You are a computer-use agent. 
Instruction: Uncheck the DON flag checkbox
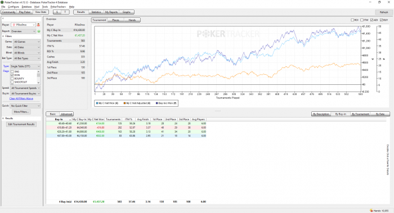12,75
